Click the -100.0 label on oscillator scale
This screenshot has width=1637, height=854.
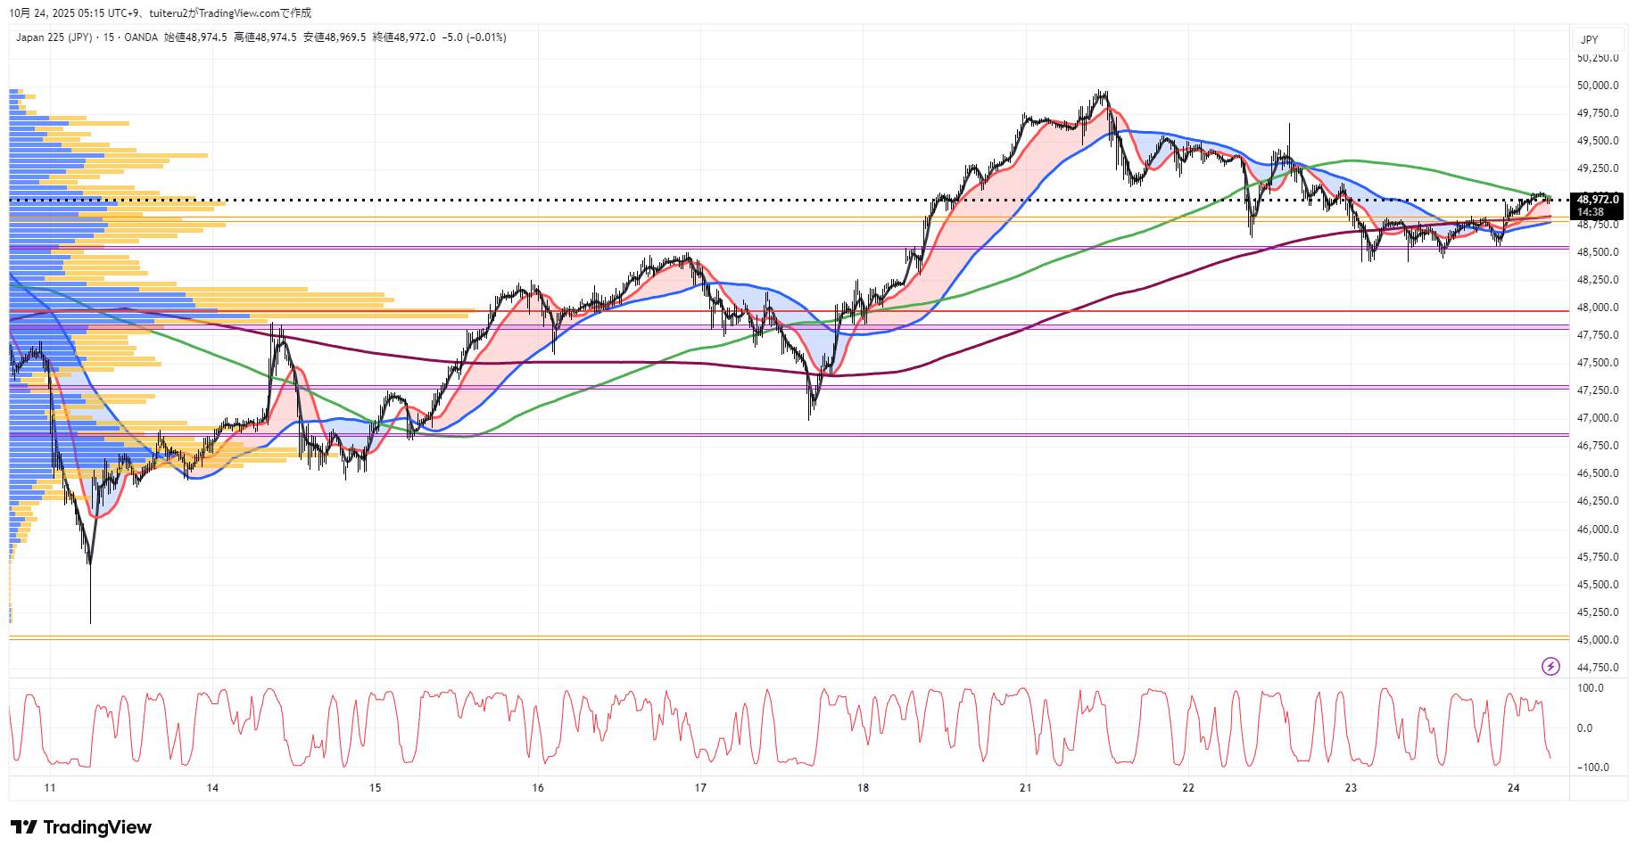coord(1592,768)
